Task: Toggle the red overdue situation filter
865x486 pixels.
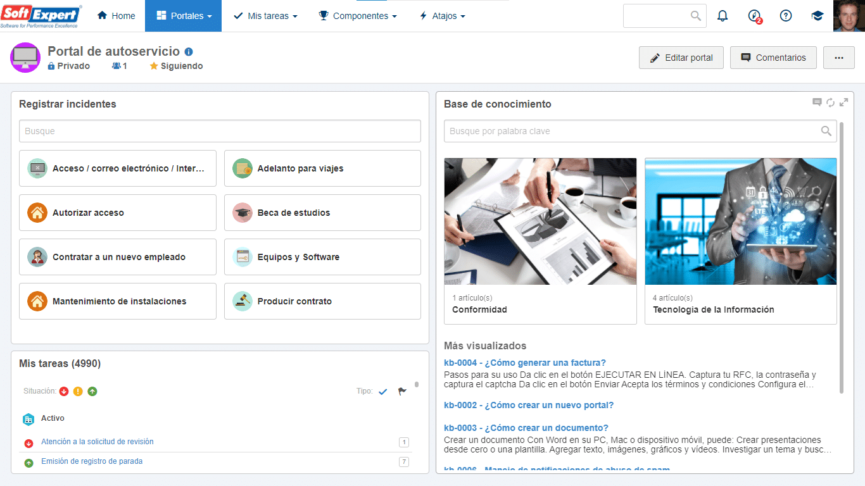Action: tap(64, 392)
